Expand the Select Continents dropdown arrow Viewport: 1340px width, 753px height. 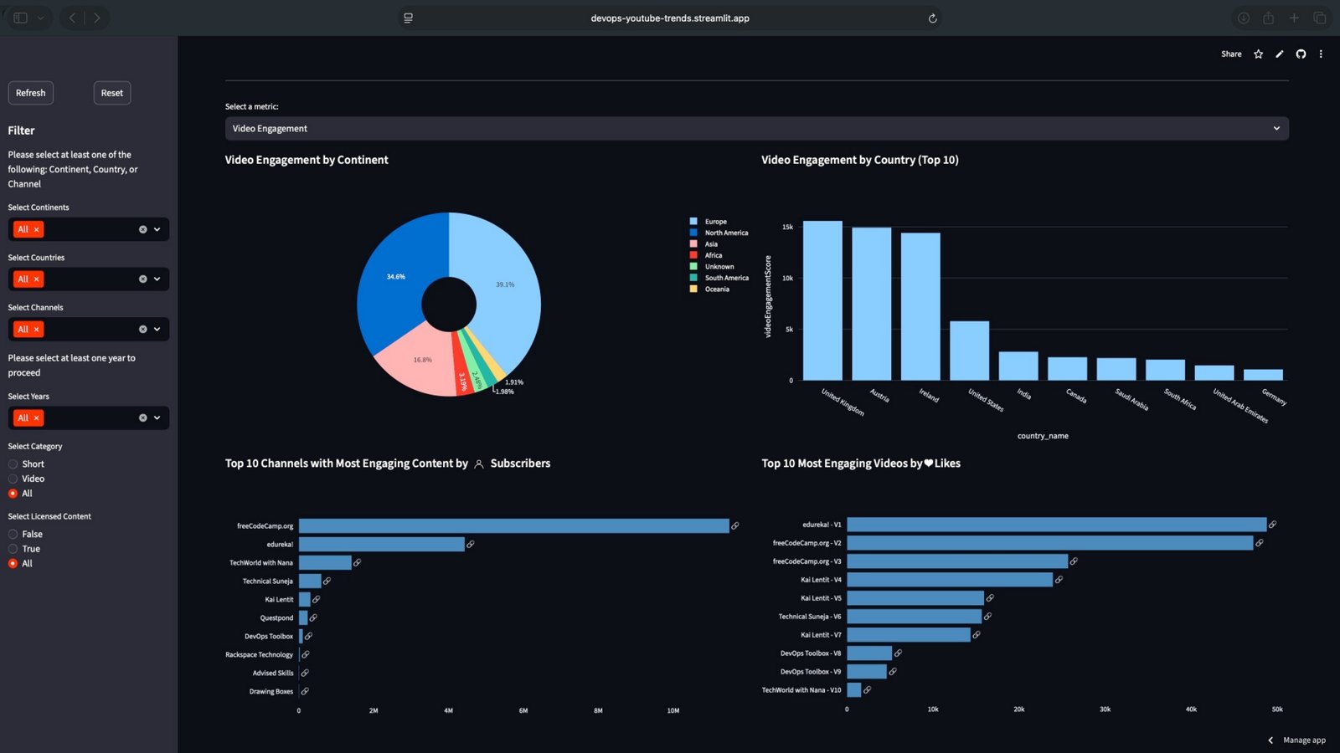[x=157, y=229]
